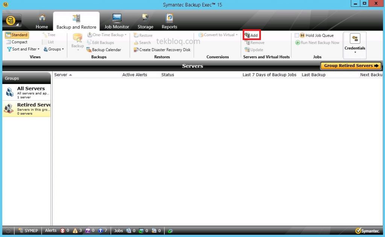The height and width of the screenshot is (237, 385).
Task: Select the Standard view
Action: click(x=17, y=35)
